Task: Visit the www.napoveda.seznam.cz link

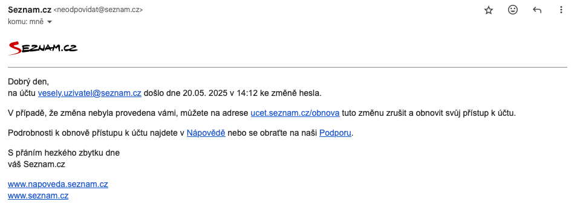Action: tap(58, 185)
